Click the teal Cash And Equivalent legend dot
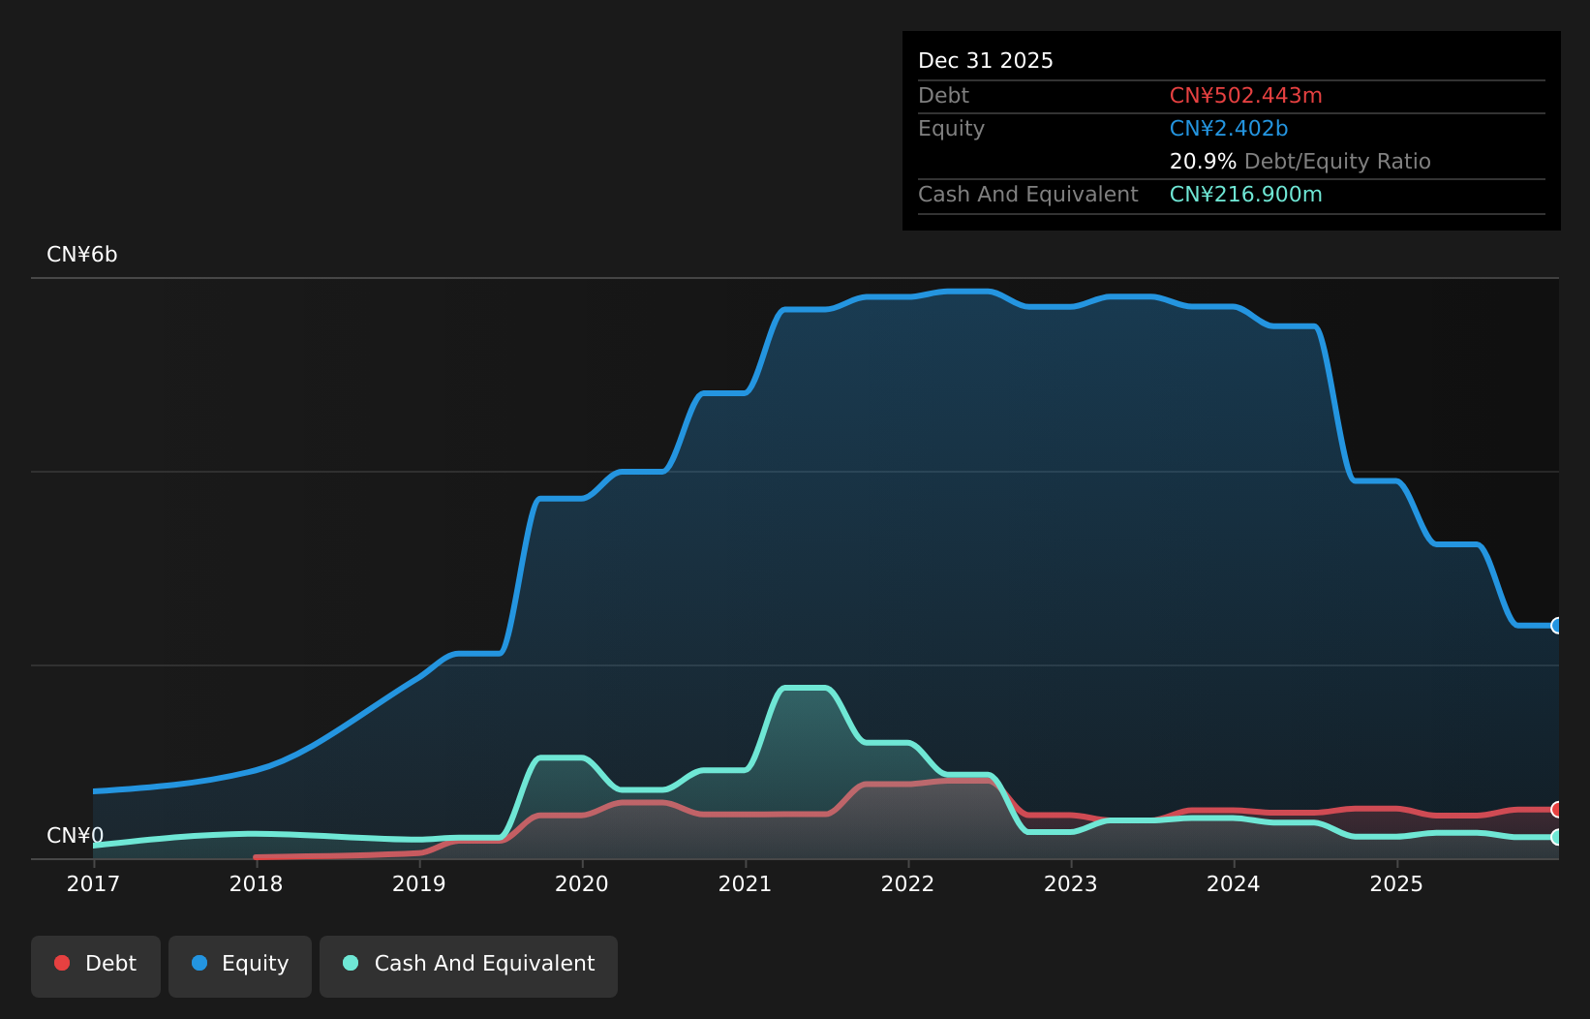 click(351, 963)
